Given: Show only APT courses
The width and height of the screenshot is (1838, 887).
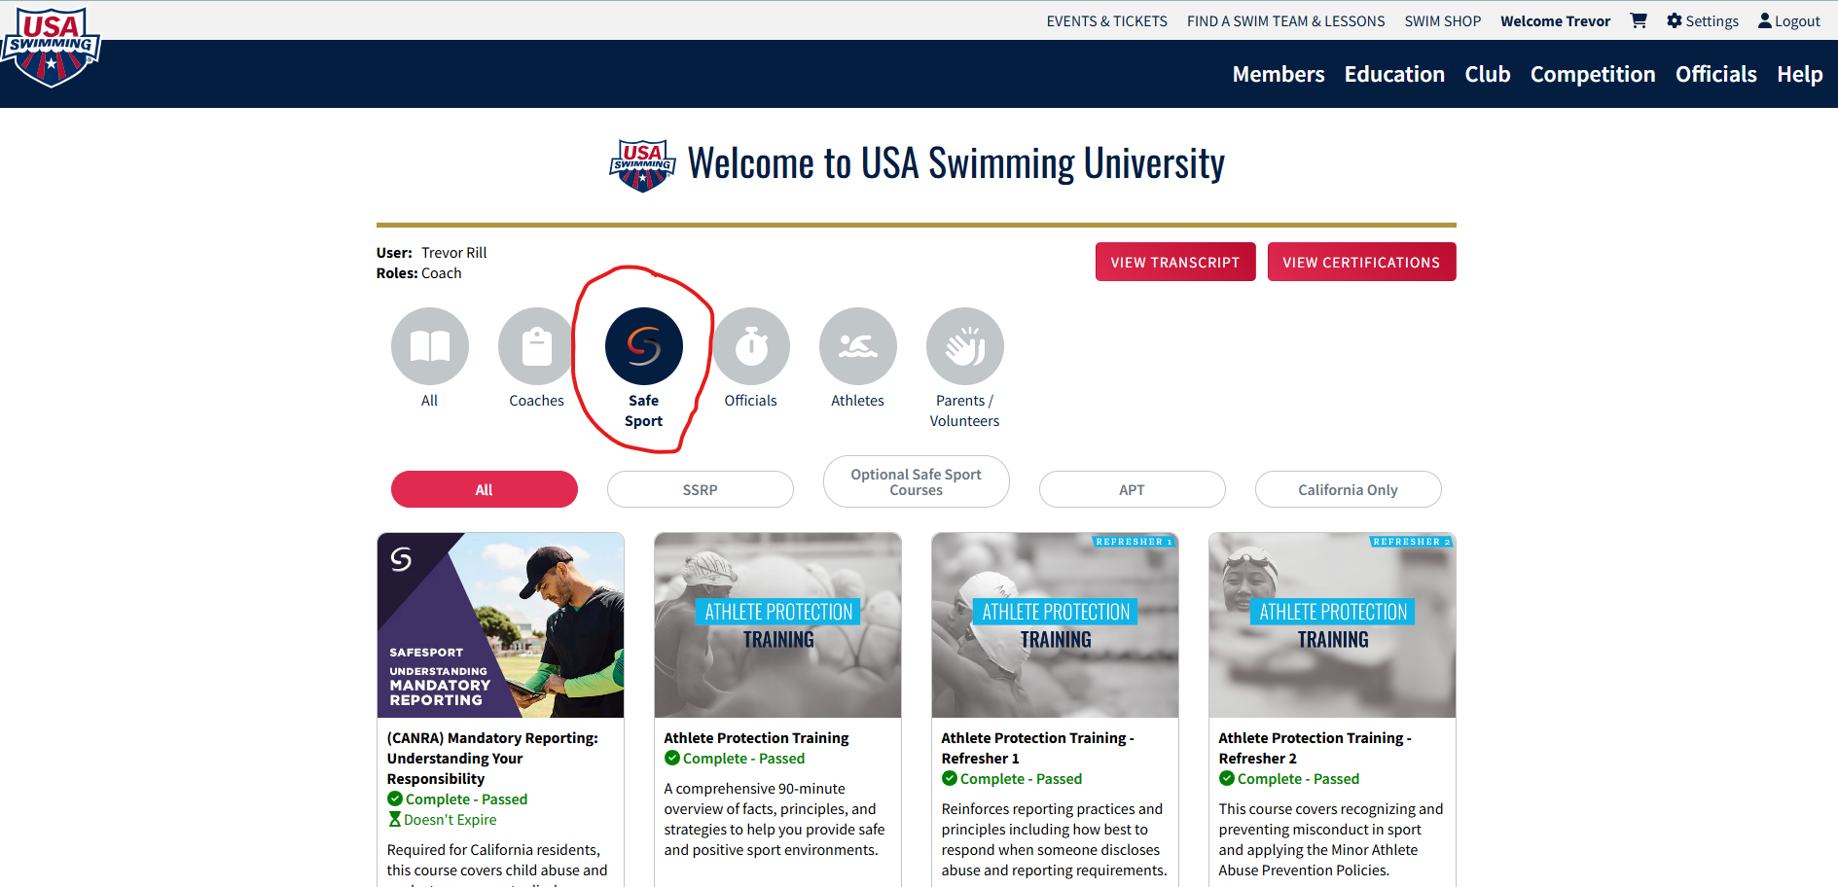Looking at the screenshot, I should coord(1132,489).
